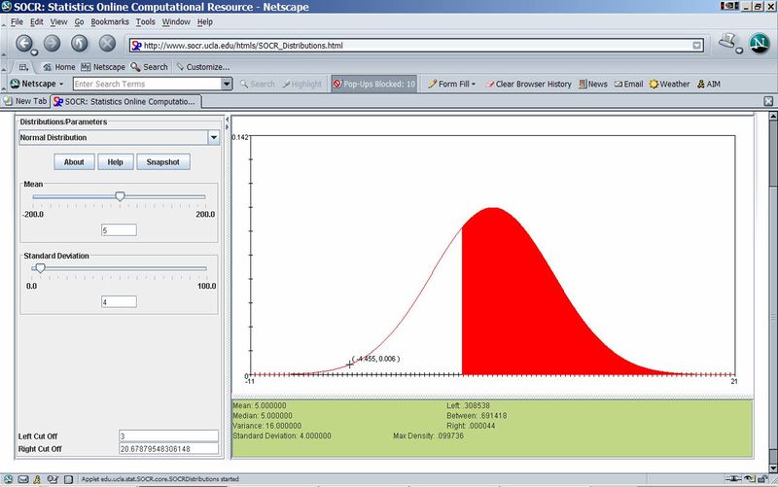Click the Standard Deviation slider handle
Screen dimensions: 778x487
pos(40,268)
